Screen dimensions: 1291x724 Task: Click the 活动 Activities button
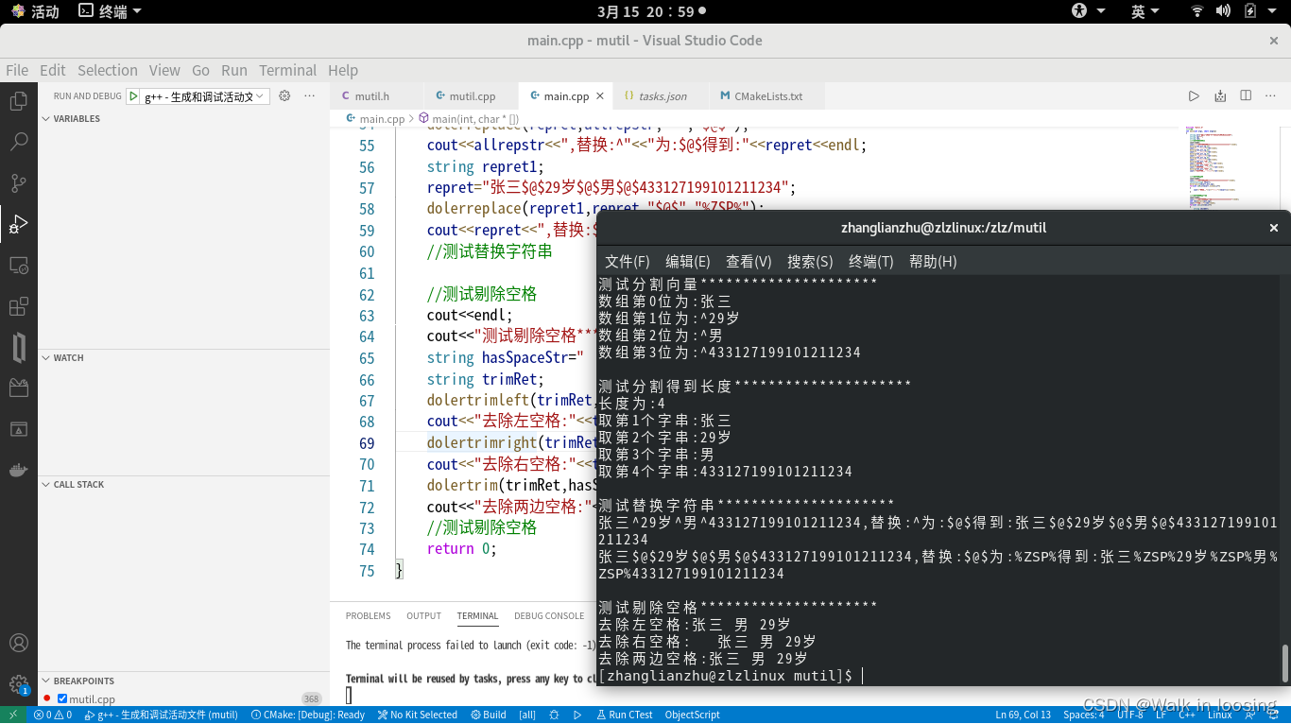point(34,11)
